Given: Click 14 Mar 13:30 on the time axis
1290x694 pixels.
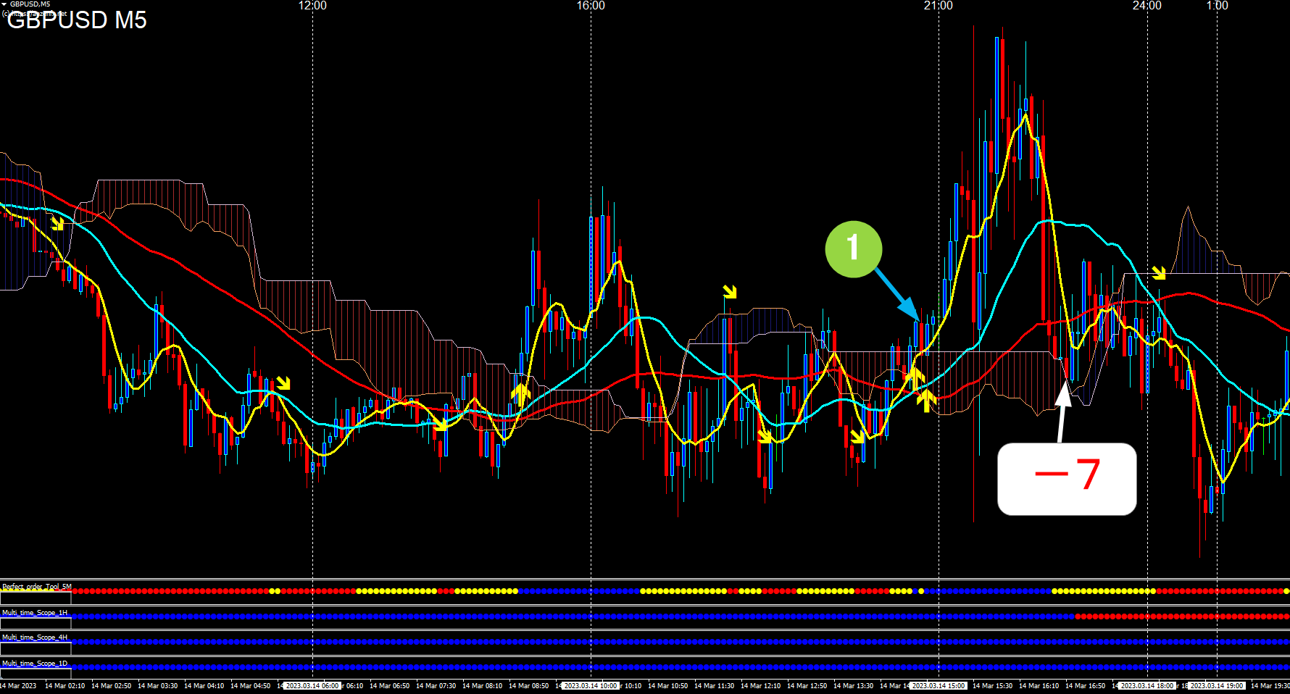Looking at the screenshot, I should [x=853, y=686].
